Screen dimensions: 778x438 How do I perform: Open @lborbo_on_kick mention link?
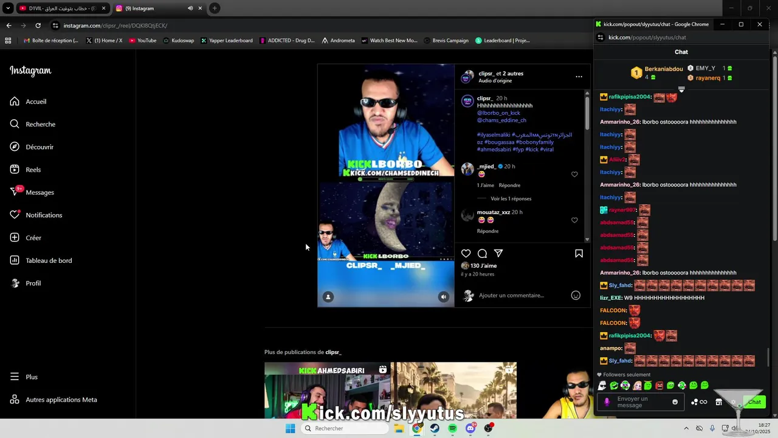(x=498, y=113)
